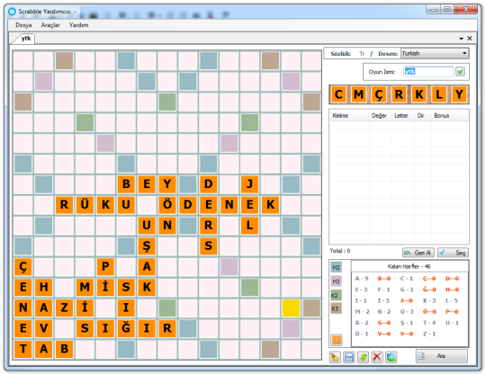Click the blue-green refresh icon
The image size is (486, 375).
391,357
